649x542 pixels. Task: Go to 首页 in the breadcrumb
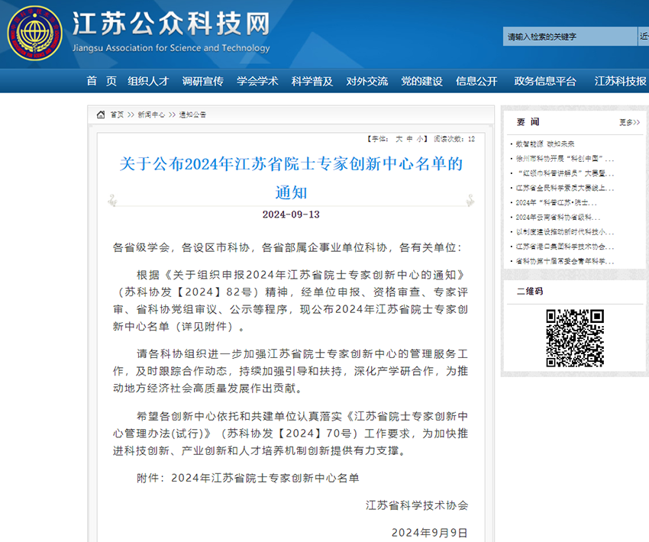pos(117,115)
